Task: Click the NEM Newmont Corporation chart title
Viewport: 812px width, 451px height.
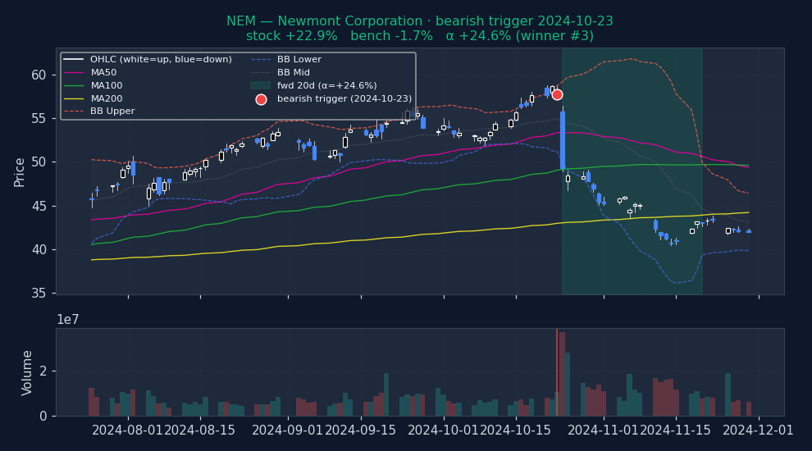Action: pos(419,21)
